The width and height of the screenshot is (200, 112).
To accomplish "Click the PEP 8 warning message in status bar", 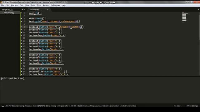I will (71, 106).
